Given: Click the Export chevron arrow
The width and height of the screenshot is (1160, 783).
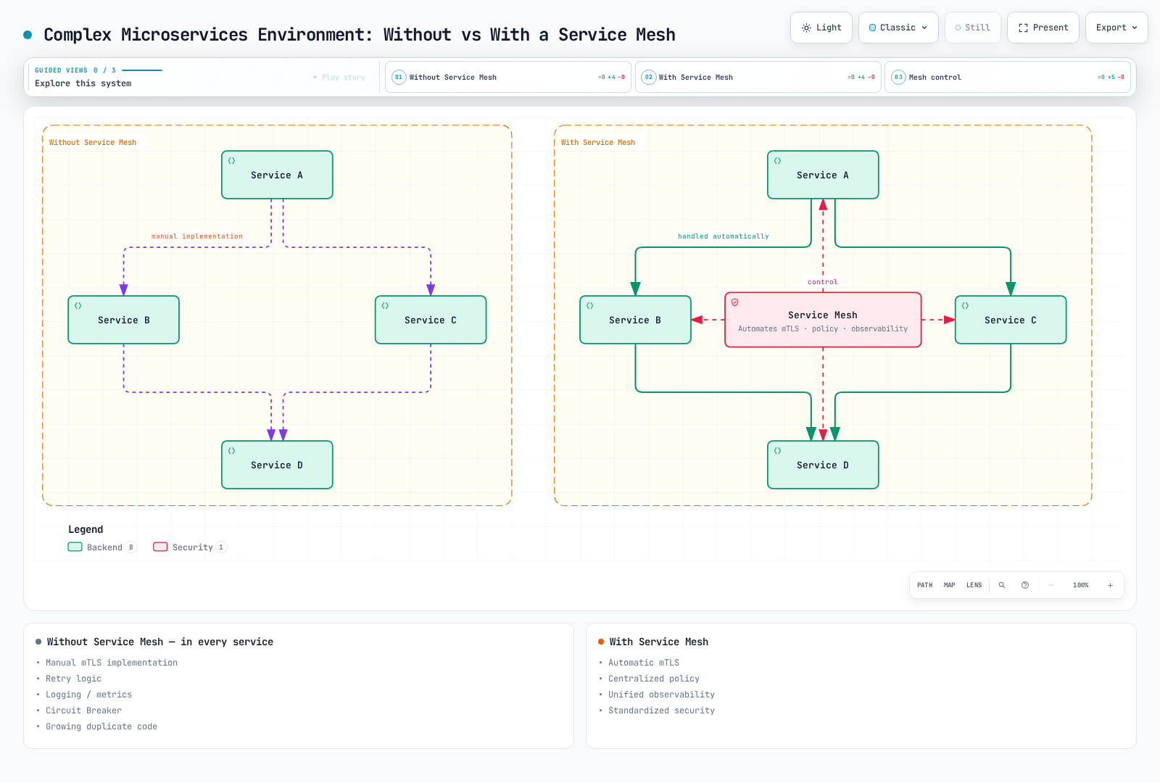Looking at the screenshot, I should 1135,28.
